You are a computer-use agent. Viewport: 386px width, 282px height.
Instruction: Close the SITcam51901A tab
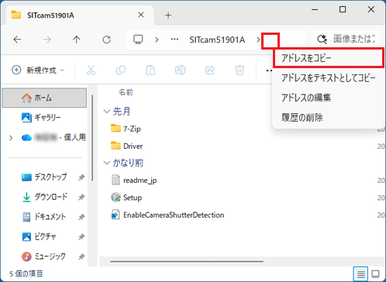click(x=141, y=15)
